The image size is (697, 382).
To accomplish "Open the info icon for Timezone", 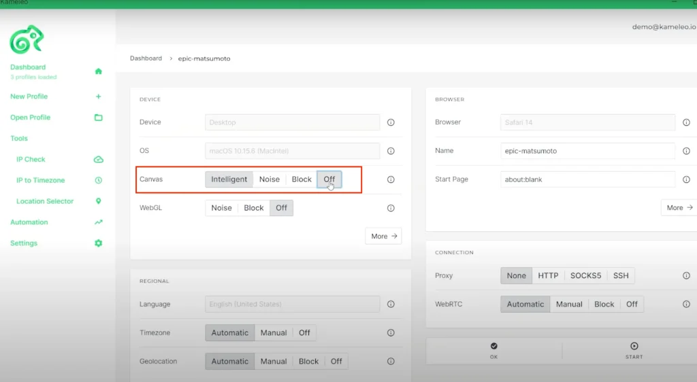I will (391, 333).
